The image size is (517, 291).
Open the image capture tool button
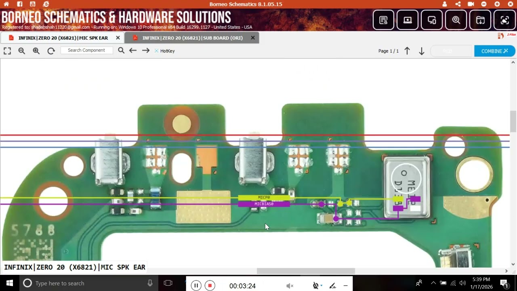(x=504, y=20)
